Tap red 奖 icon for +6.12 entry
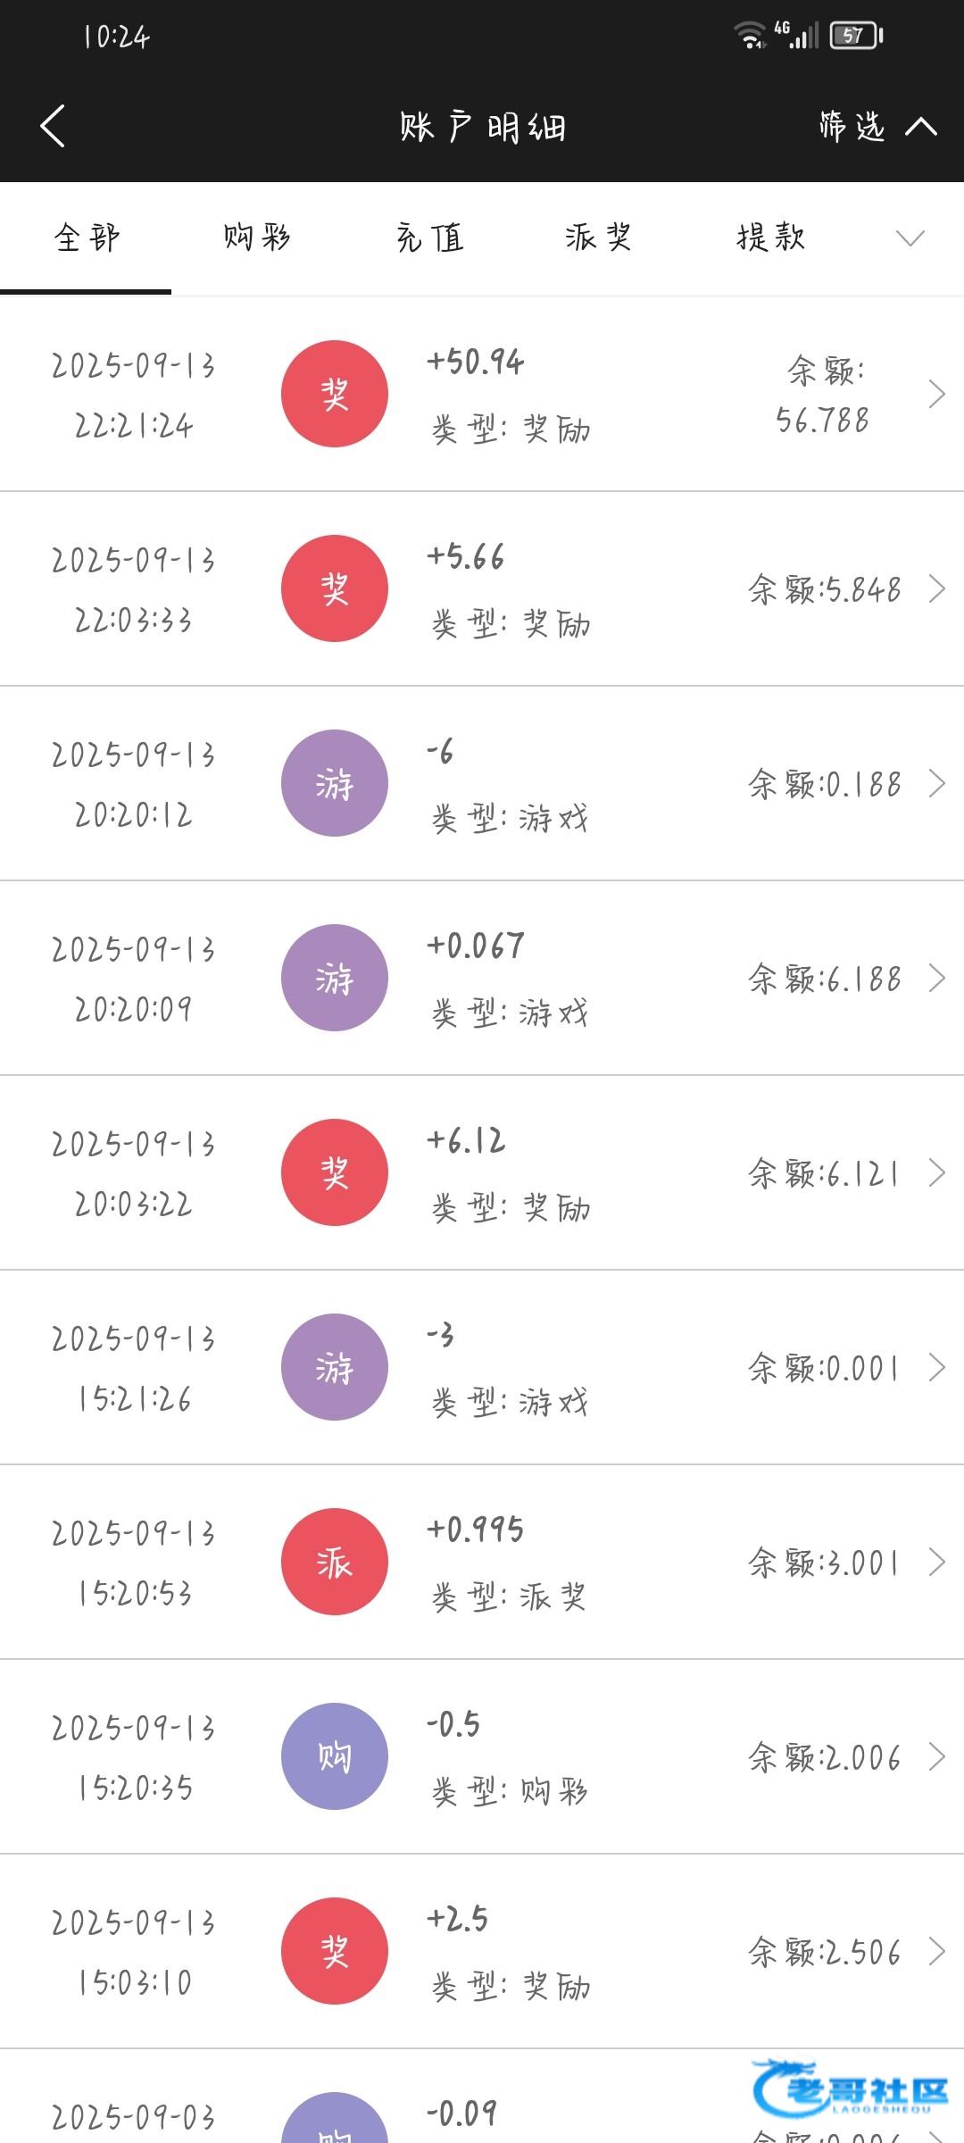The image size is (964, 2143). [x=335, y=1172]
